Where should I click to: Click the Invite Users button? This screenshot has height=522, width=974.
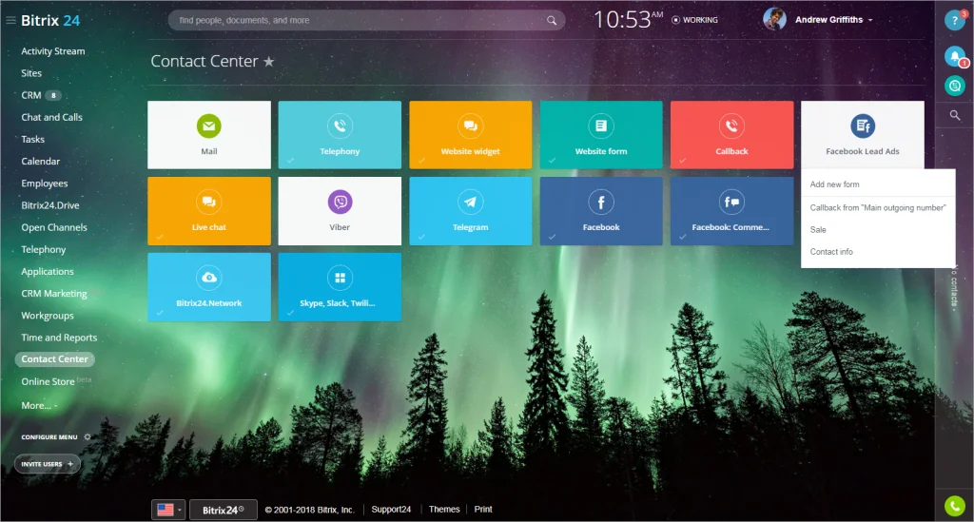(47, 464)
